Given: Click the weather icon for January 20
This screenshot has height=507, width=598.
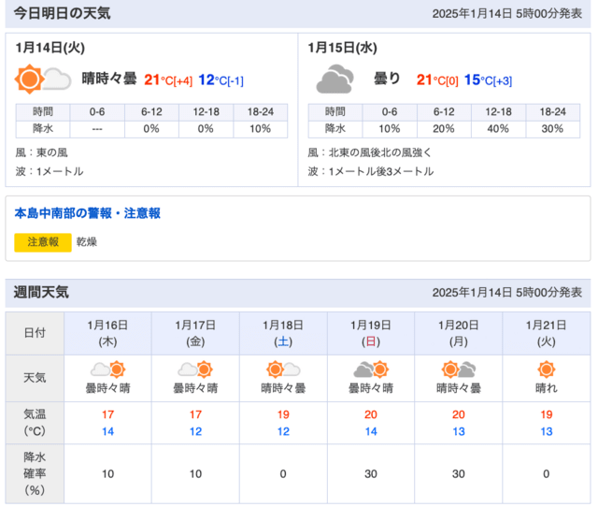Looking at the screenshot, I should (x=459, y=369).
